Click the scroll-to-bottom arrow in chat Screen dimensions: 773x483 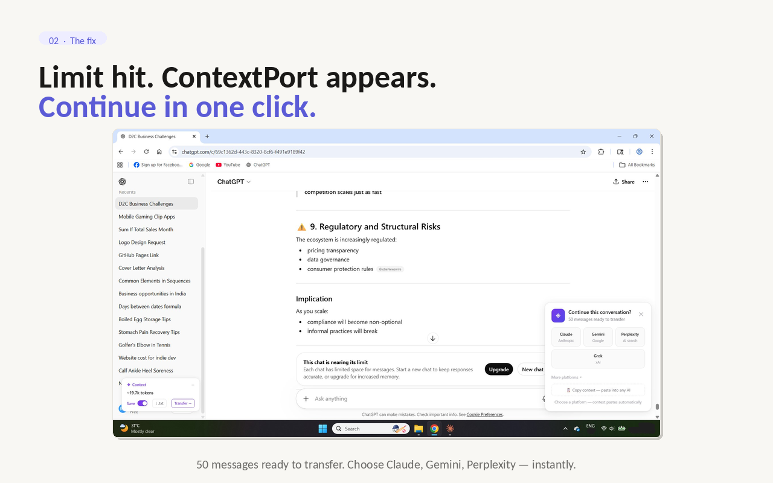tap(432, 338)
